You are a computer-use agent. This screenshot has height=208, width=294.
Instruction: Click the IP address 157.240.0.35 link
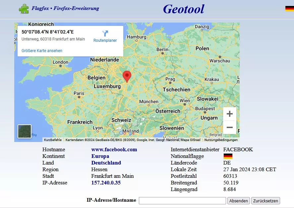pyautogui.click(x=106, y=183)
